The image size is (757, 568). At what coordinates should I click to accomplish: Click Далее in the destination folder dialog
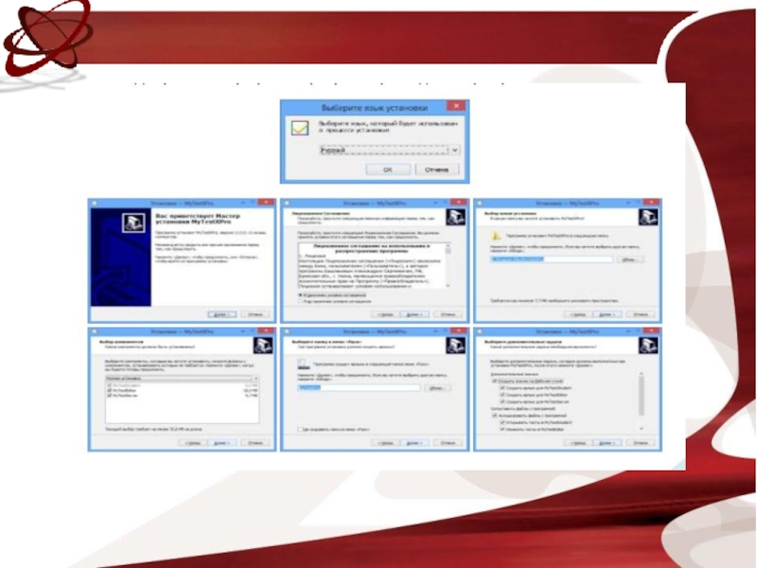coord(607,314)
